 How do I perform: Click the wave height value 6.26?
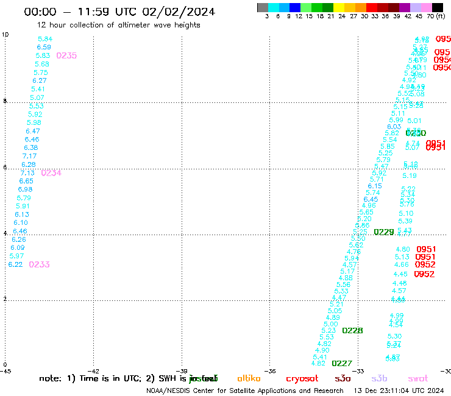pos(19,239)
